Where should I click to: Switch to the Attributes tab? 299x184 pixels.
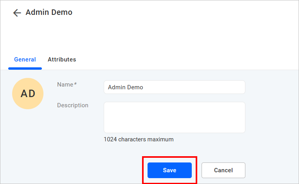pyautogui.click(x=62, y=60)
